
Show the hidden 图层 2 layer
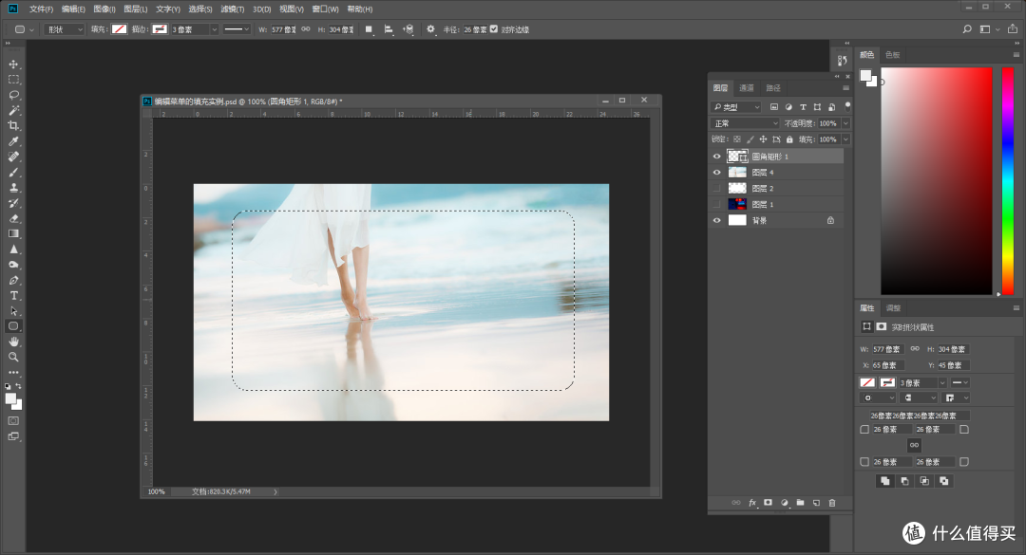click(717, 188)
